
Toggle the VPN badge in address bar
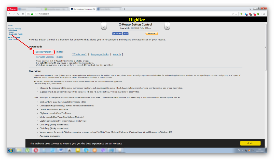pyautogui.click(x=28, y=14)
